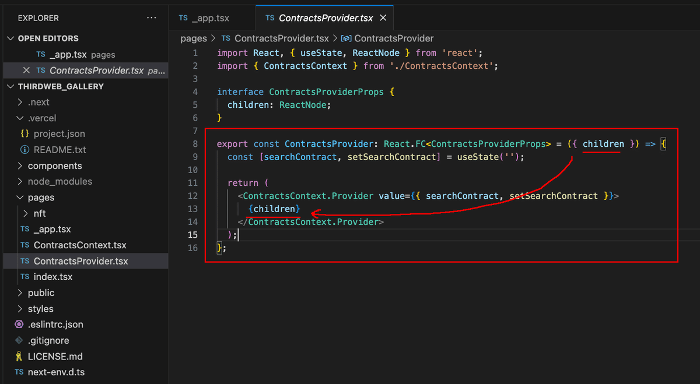Screen dimensions: 700x384
Task: Click './ContractsContext' string on line 2
Action: coord(443,66)
